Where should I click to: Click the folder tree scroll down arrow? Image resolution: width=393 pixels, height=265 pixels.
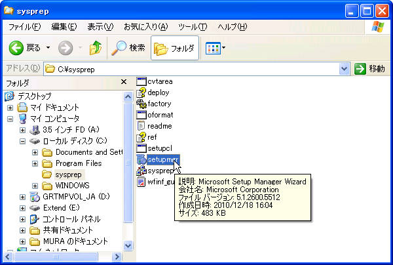pyautogui.click(x=128, y=245)
